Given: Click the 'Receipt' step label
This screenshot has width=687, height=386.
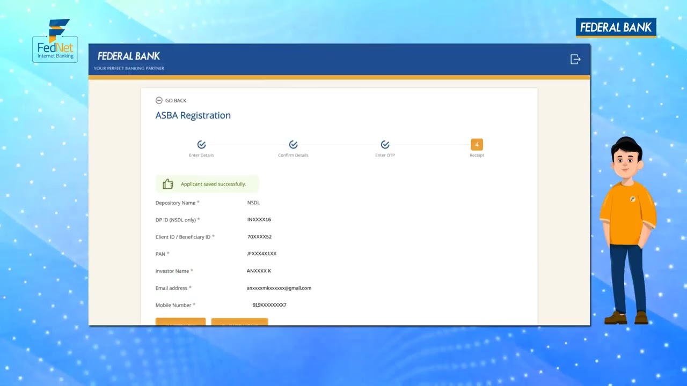Looking at the screenshot, I should click(477, 155).
